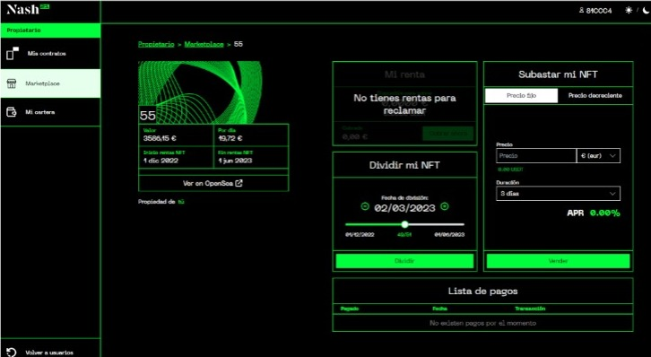Increase division date with plus icon
The image size is (651, 357).
pyautogui.click(x=444, y=206)
